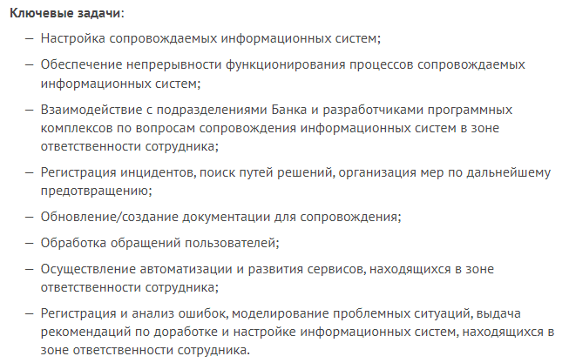Image resolution: width=569 pixels, height=363 pixels.
Task: Click the 'Настройка сопровождаемых информационных систем' line
Action: pyautogui.click(x=211, y=38)
